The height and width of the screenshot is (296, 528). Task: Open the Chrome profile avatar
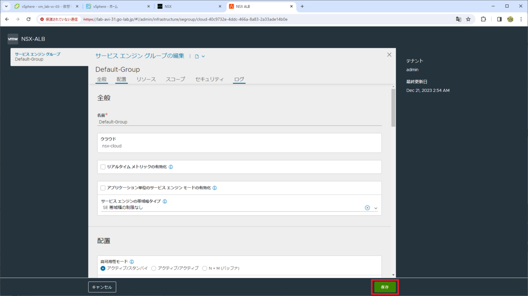510,19
